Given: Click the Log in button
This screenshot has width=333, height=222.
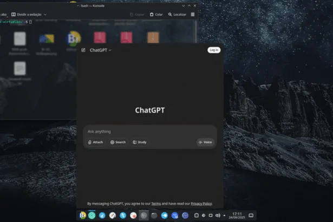Looking at the screenshot, I should [214, 50].
